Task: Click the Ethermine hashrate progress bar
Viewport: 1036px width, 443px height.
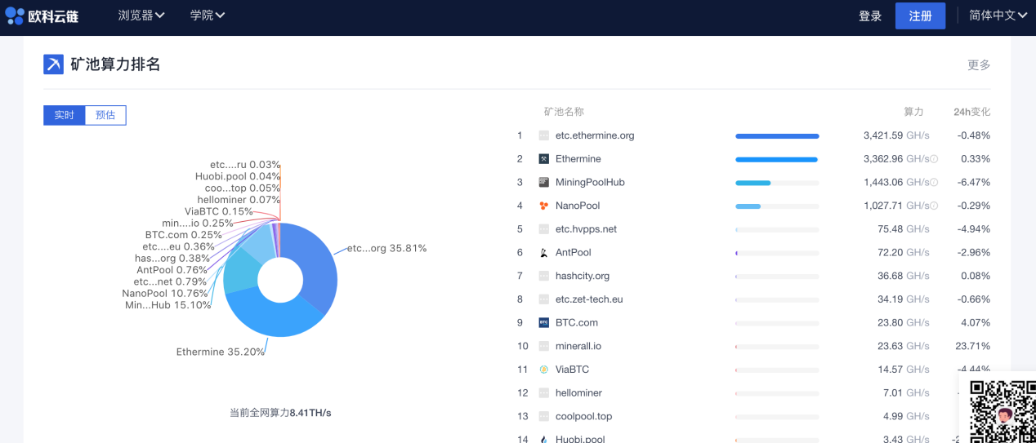Action: pyautogui.click(x=777, y=159)
